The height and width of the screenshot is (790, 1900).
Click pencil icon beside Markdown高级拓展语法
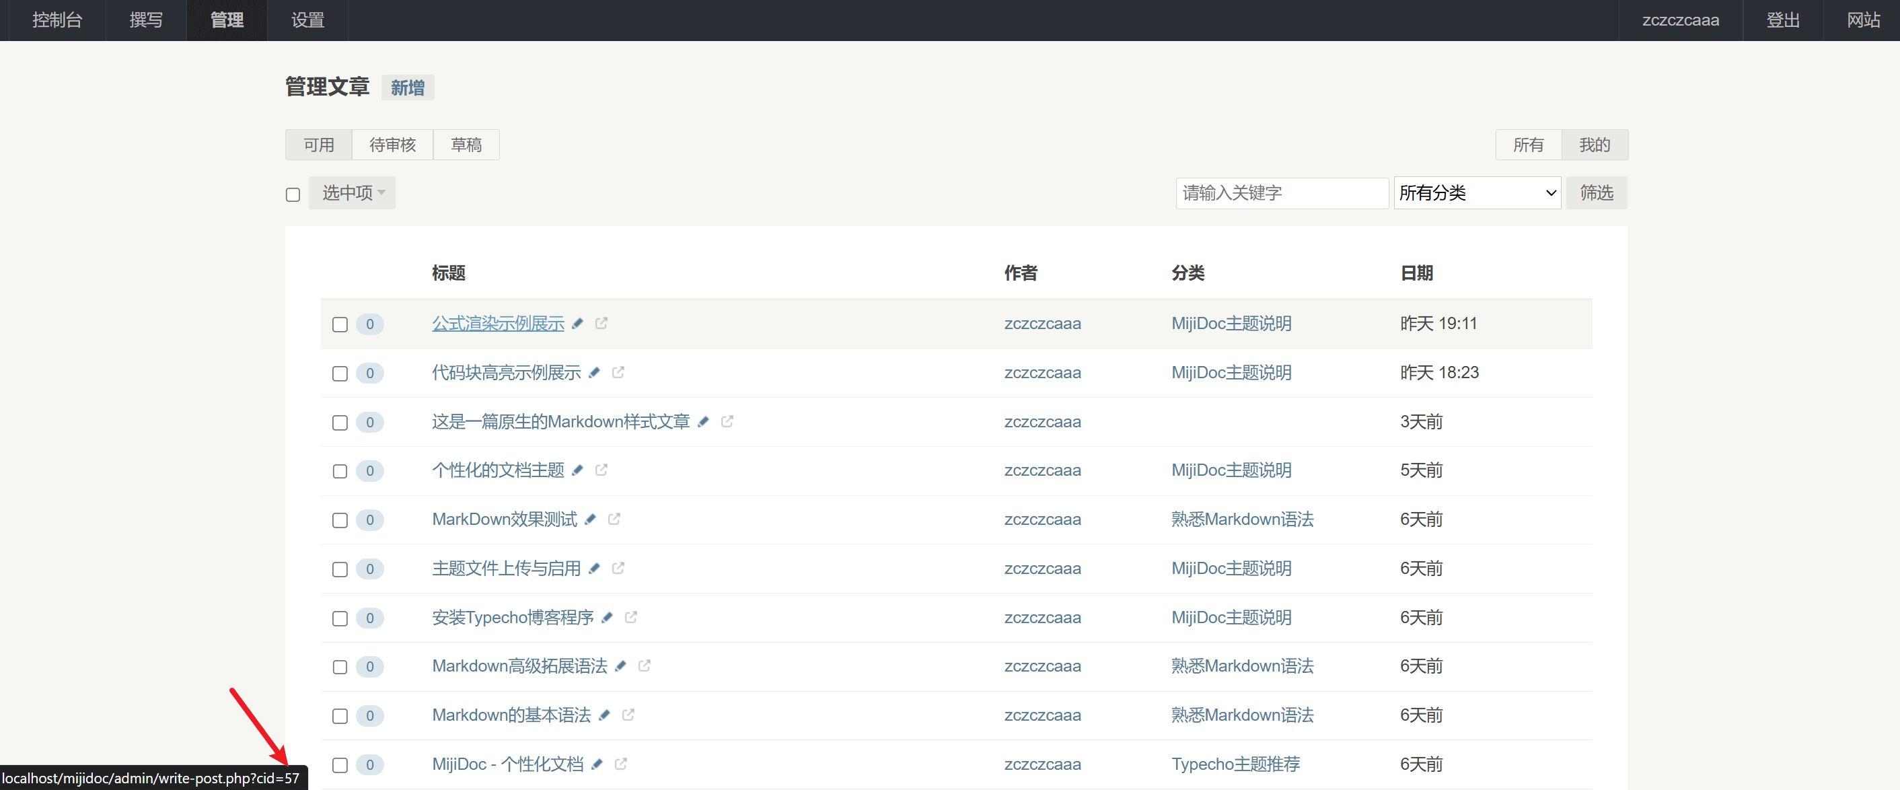(620, 666)
